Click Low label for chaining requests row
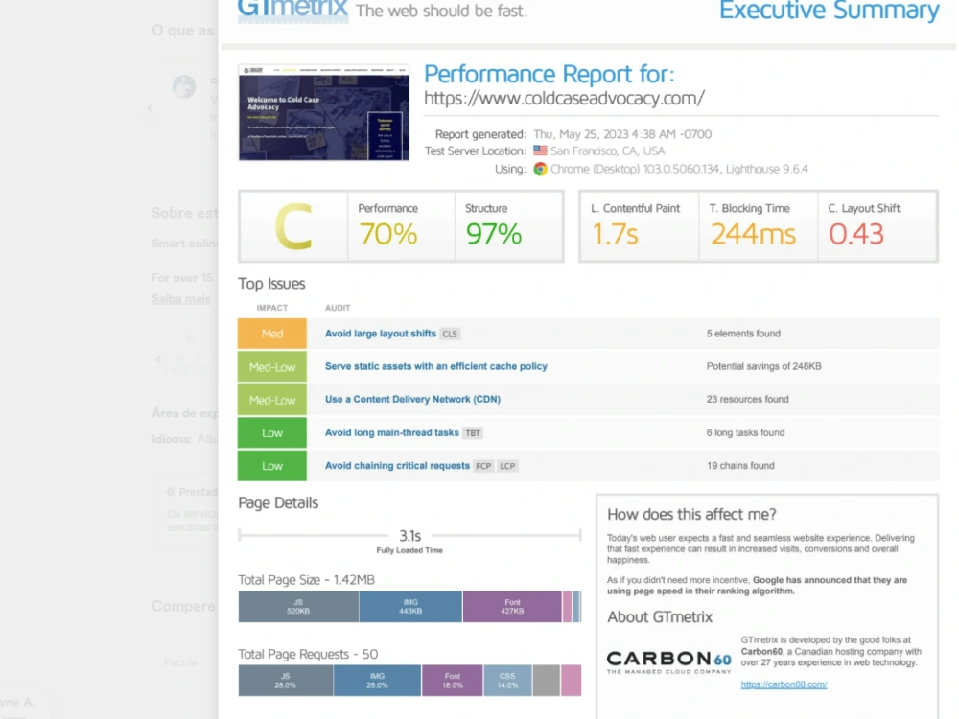Screen dimensions: 959x719 [272, 466]
